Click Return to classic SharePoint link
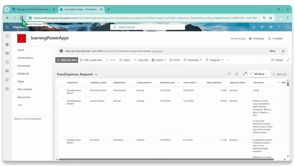The height and width of the screenshot is (166, 295). (x=28, y=119)
